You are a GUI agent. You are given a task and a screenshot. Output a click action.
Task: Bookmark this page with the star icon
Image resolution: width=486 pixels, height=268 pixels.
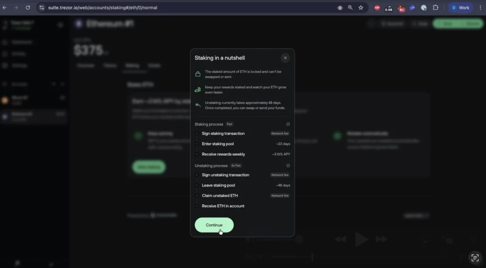[x=361, y=8]
